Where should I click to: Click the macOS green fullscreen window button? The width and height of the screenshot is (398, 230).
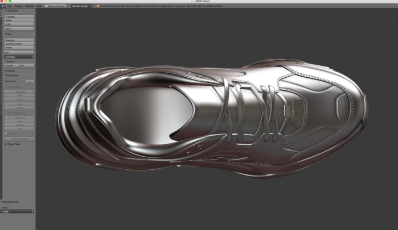11,2
